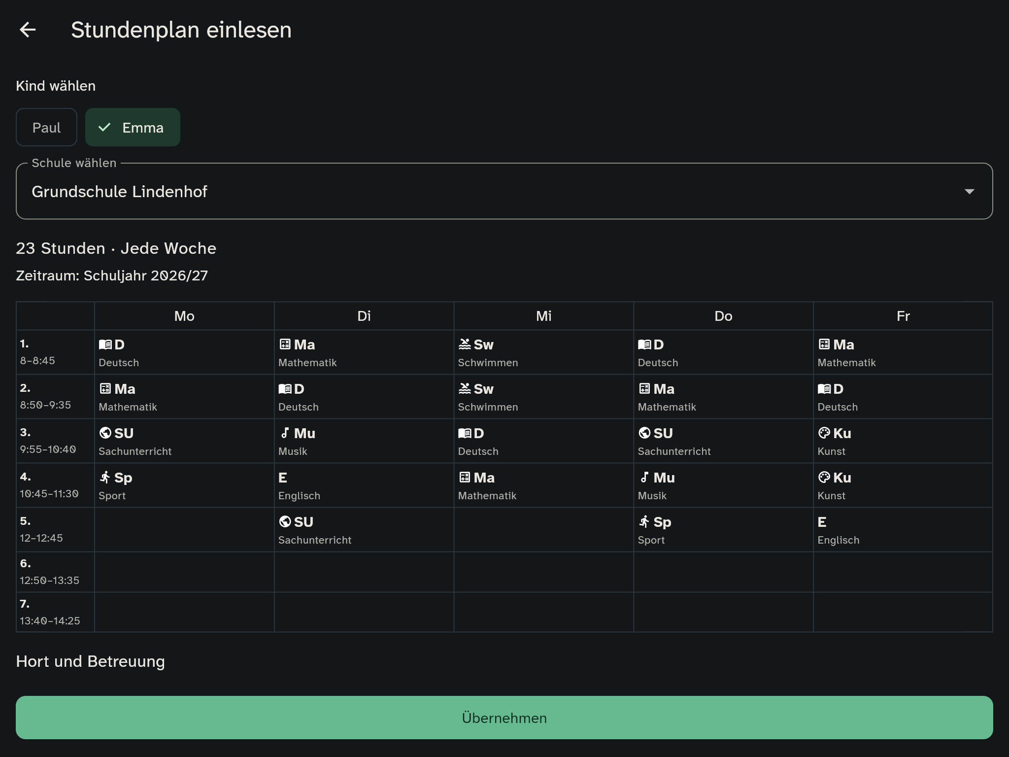Click the Hort und Betreuung heading
1009x757 pixels.
click(90, 661)
